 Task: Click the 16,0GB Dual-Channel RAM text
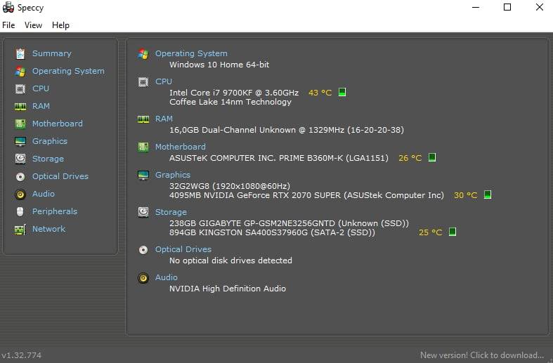[x=287, y=130]
